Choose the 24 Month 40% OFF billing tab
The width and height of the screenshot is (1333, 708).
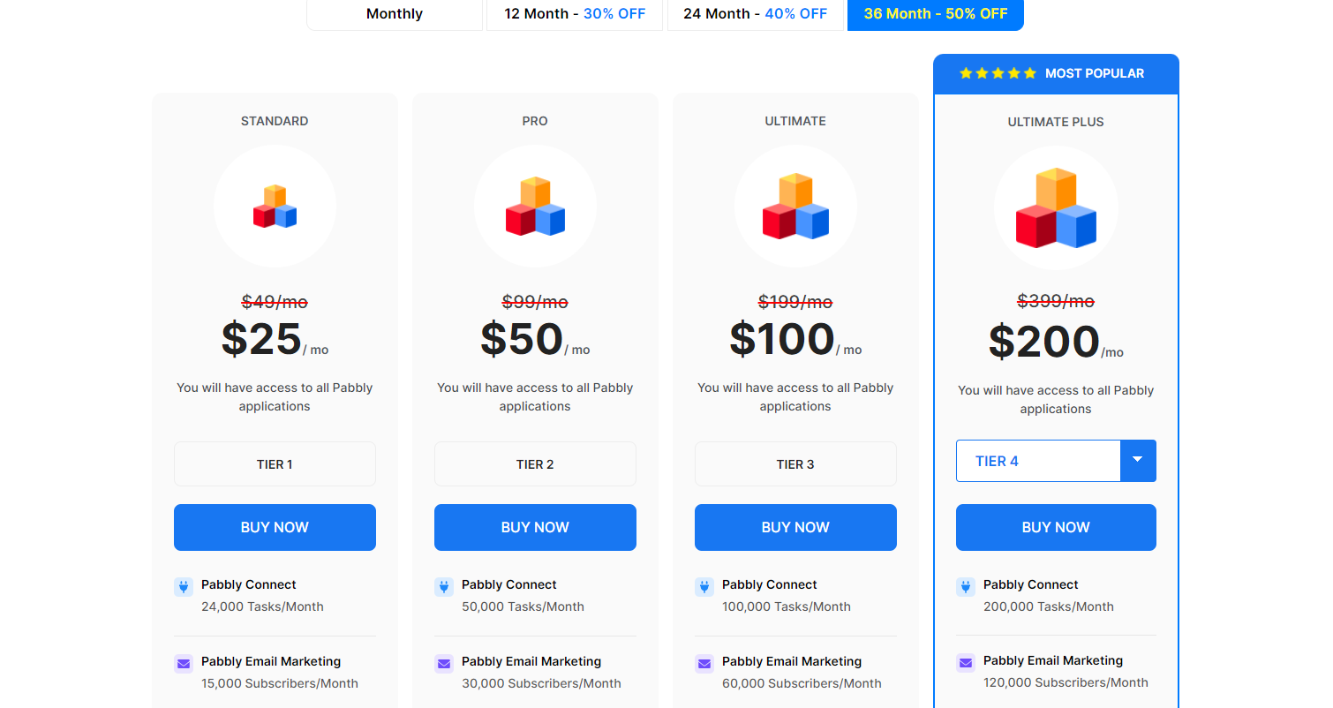point(755,14)
